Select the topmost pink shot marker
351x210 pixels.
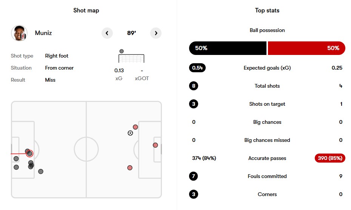(135, 127)
